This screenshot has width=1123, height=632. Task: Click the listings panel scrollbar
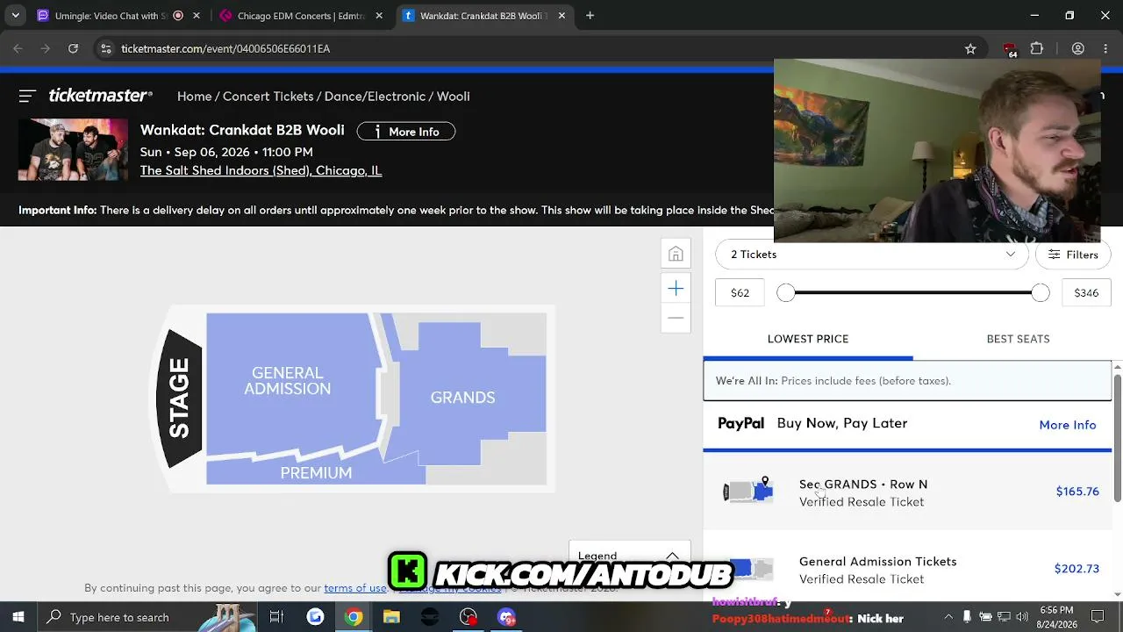click(1117, 439)
